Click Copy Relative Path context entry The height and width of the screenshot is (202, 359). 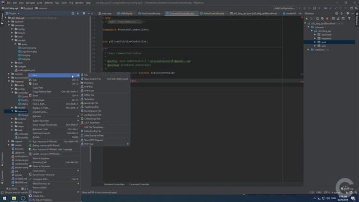54,91
